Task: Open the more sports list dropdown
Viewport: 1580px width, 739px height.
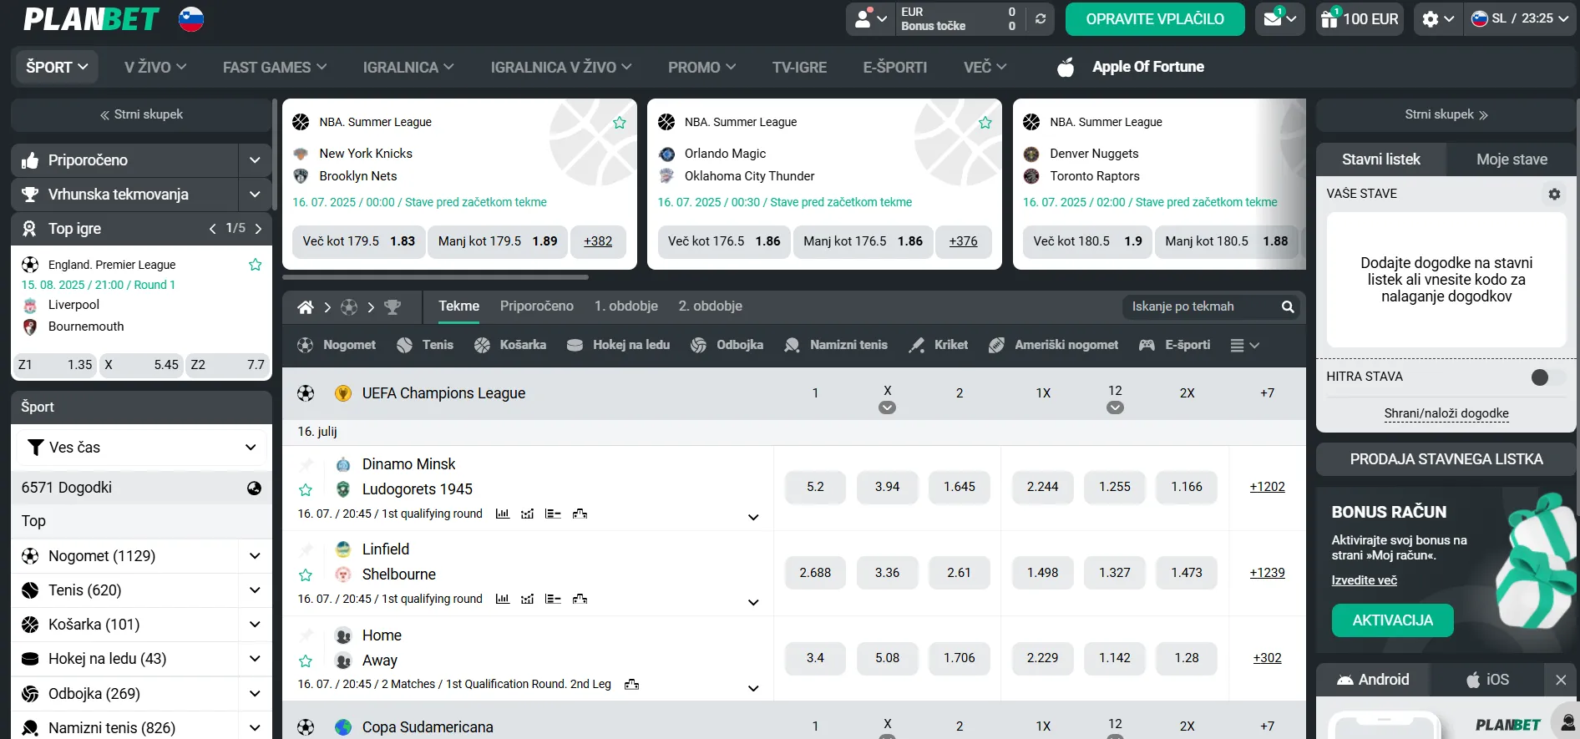Action: 1245,345
